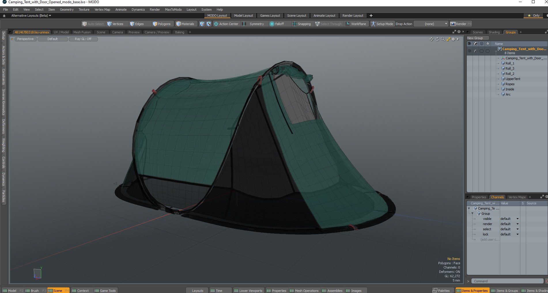
Task: Toggle visibility eye for Camping_Tent group
Action: [x=469, y=51]
